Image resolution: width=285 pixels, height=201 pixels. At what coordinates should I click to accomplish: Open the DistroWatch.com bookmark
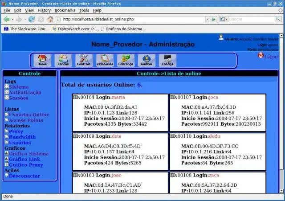click(75, 29)
